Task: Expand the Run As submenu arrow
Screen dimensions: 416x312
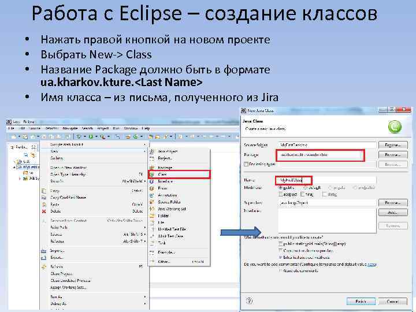Action: (145, 297)
